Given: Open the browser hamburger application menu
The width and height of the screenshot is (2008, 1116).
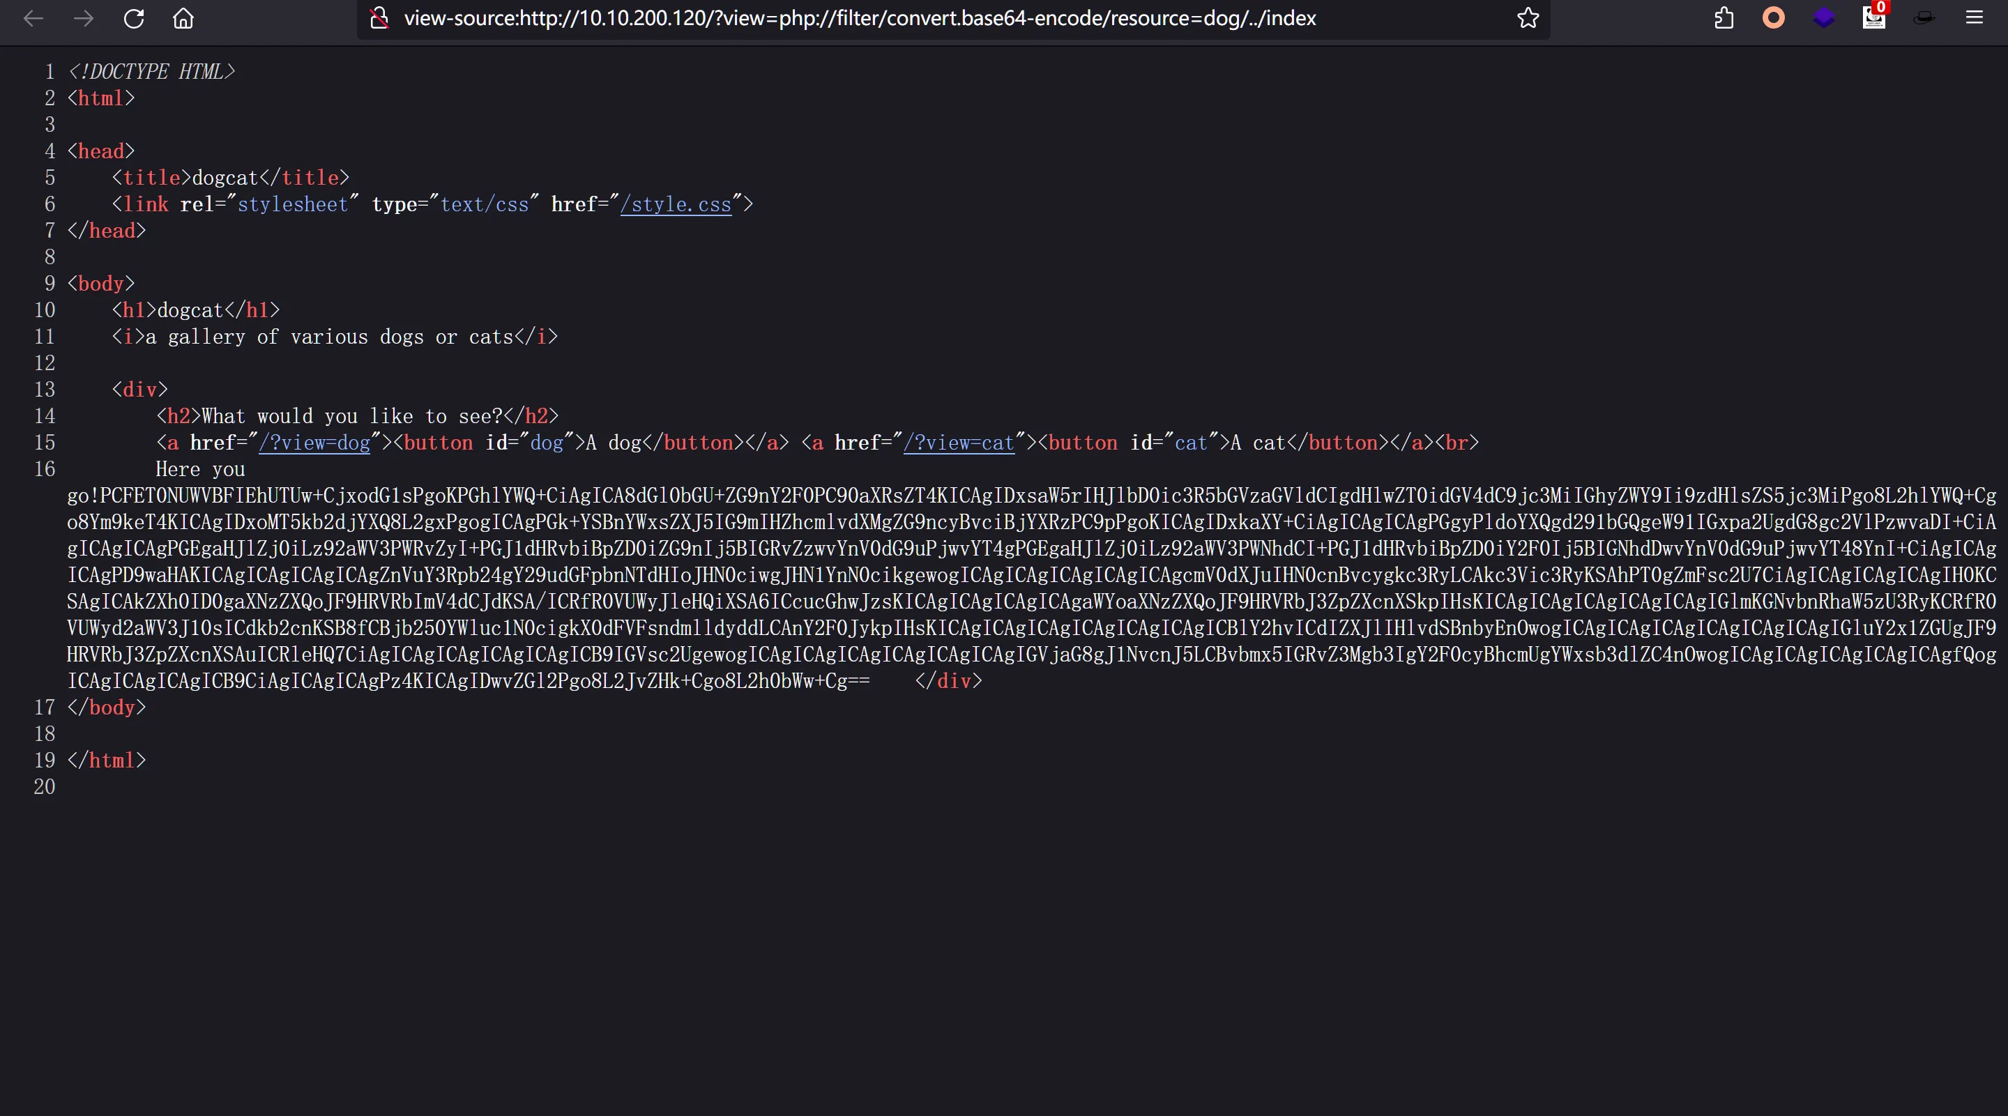Looking at the screenshot, I should click(1974, 18).
